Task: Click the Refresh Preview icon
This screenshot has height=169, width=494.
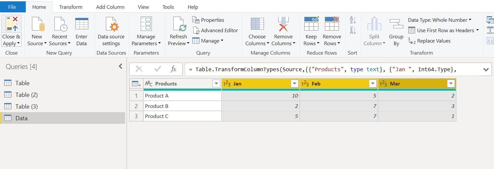Action: click(179, 24)
